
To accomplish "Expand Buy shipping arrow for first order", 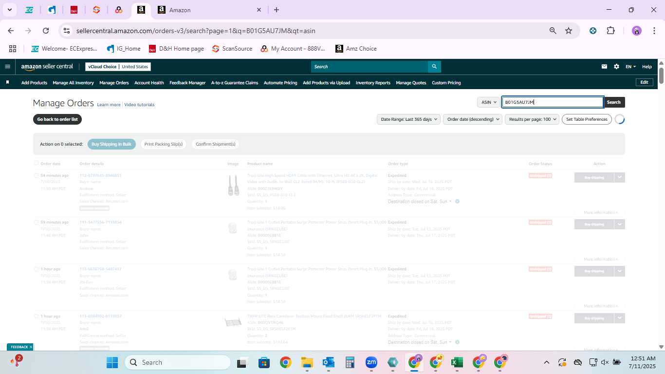I will (x=619, y=177).
